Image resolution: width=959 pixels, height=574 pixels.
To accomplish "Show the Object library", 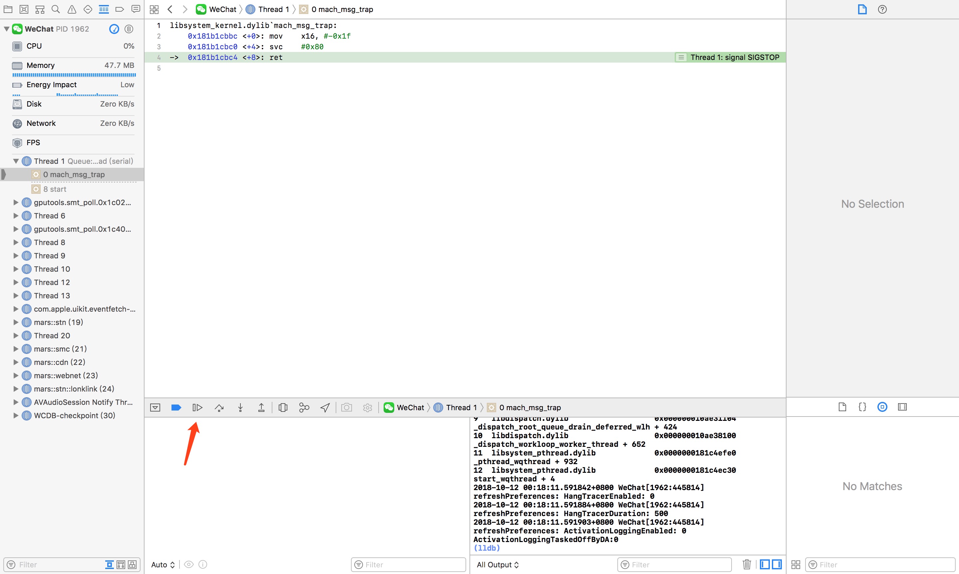I will point(882,407).
